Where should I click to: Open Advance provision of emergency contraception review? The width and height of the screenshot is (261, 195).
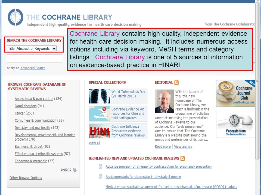(x=159, y=167)
